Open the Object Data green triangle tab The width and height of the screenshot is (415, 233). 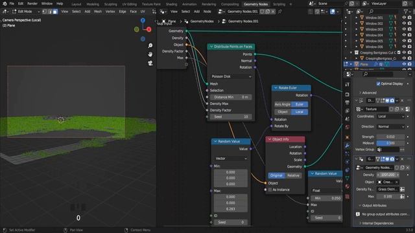(x=348, y=178)
